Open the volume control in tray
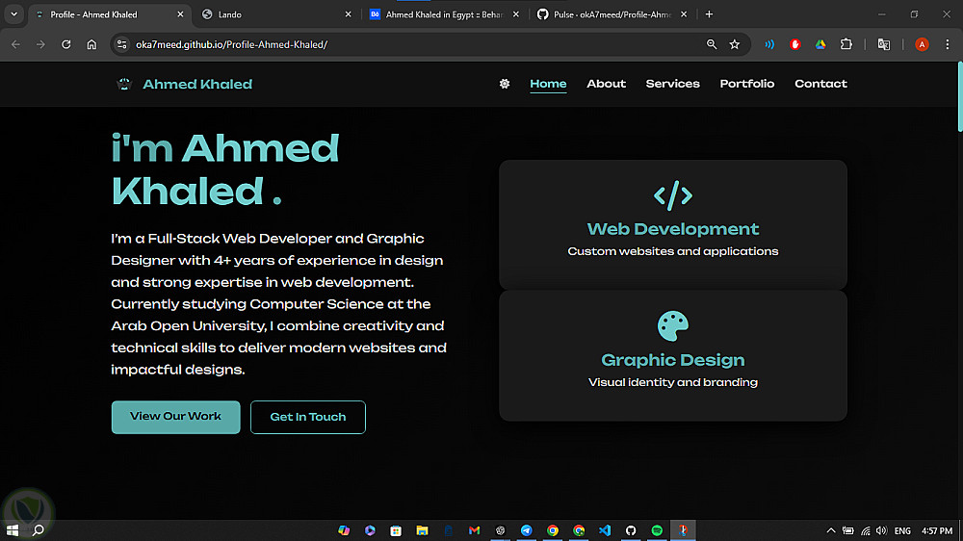 click(882, 530)
